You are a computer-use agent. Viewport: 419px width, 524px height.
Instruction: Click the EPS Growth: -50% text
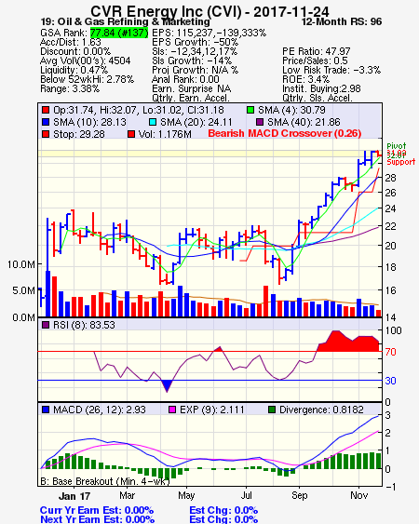196,42
